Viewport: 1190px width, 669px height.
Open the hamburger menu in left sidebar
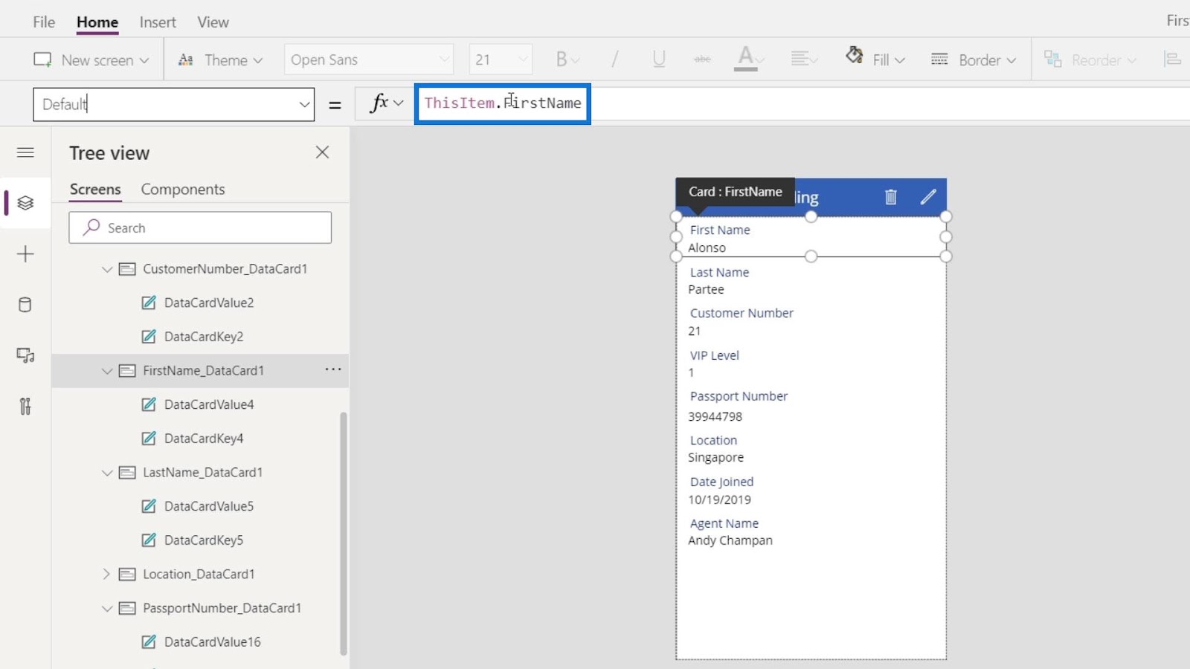click(x=25, y=152)
